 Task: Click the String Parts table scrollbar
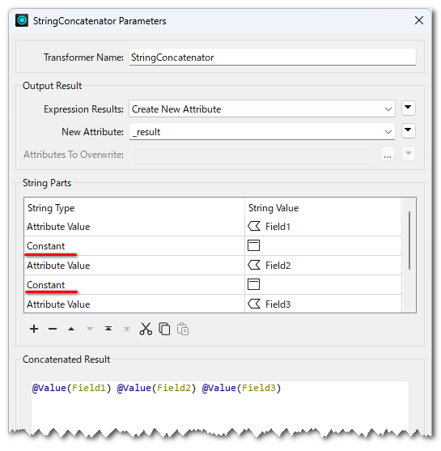coord(409,240)
